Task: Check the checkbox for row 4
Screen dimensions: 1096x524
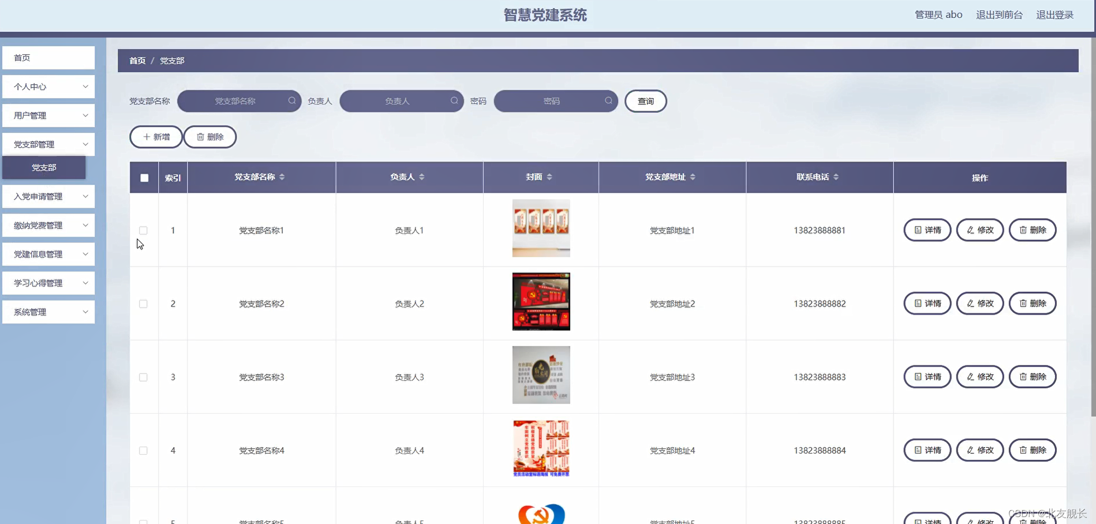Action: click(x=143, y=450)
